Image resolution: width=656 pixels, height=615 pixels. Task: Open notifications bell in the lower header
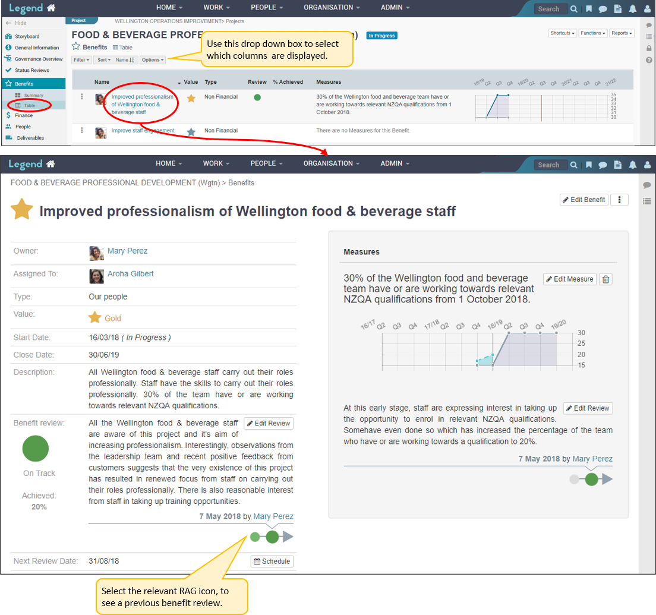coord(633,165)
